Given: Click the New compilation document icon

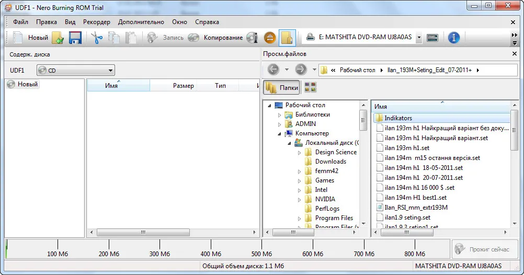Looking at the screenshot, I should point(17,38).
